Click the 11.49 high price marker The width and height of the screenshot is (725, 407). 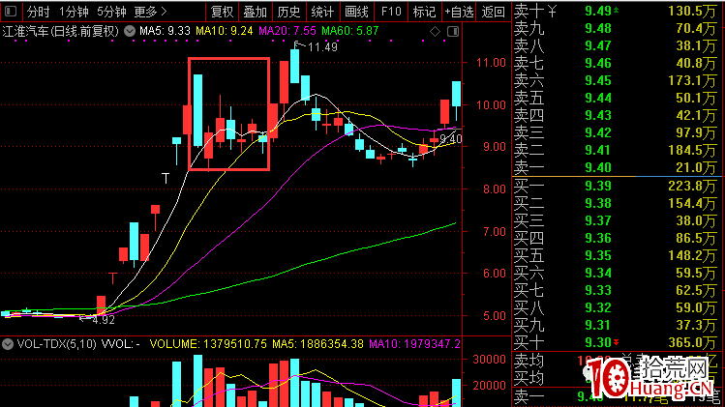(322, 47)
